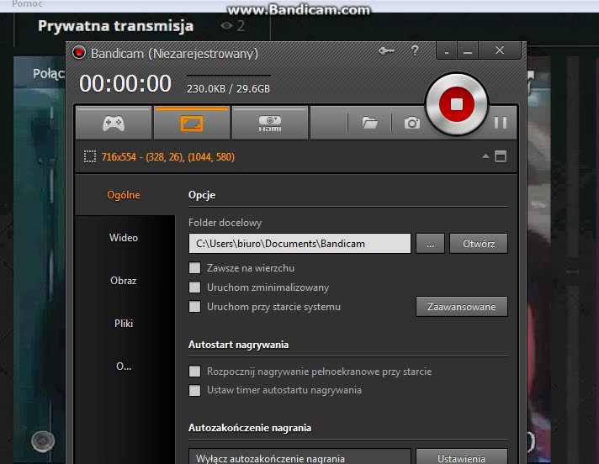Take a screenshot with the camera icon
Screen dimensions: 599x464
pos(411,123)
